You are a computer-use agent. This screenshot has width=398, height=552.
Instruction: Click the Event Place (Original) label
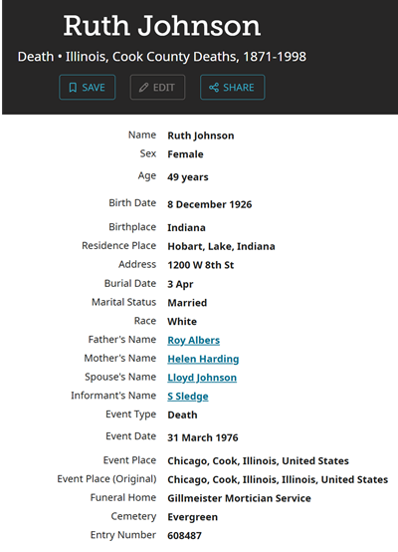click(106, 479)
